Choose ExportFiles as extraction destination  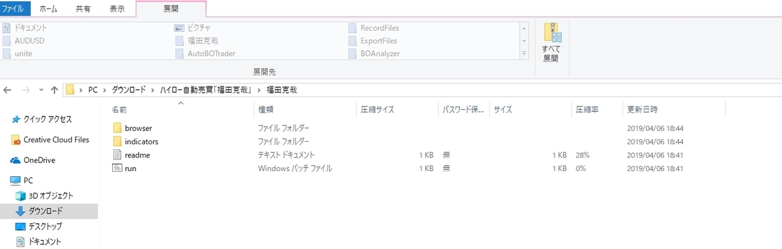tap(373, 41)
